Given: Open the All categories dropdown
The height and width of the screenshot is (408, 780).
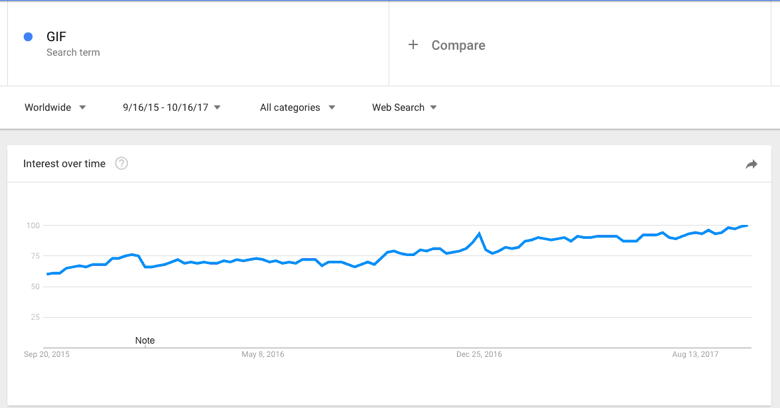Looking at the screenshot, I should pyautogui.click(x=297, y=107).
